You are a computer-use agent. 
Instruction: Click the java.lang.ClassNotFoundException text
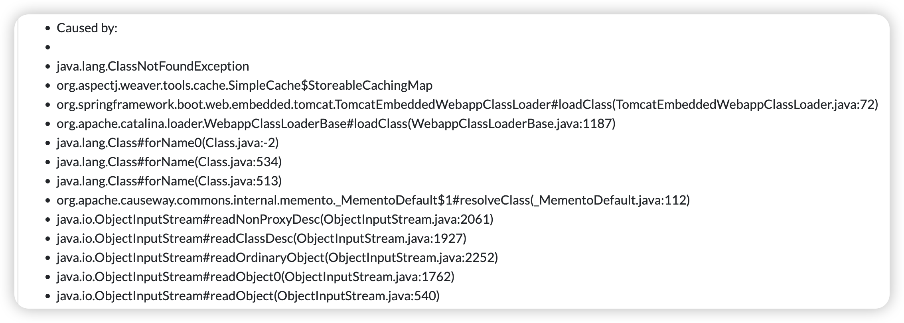153,66
